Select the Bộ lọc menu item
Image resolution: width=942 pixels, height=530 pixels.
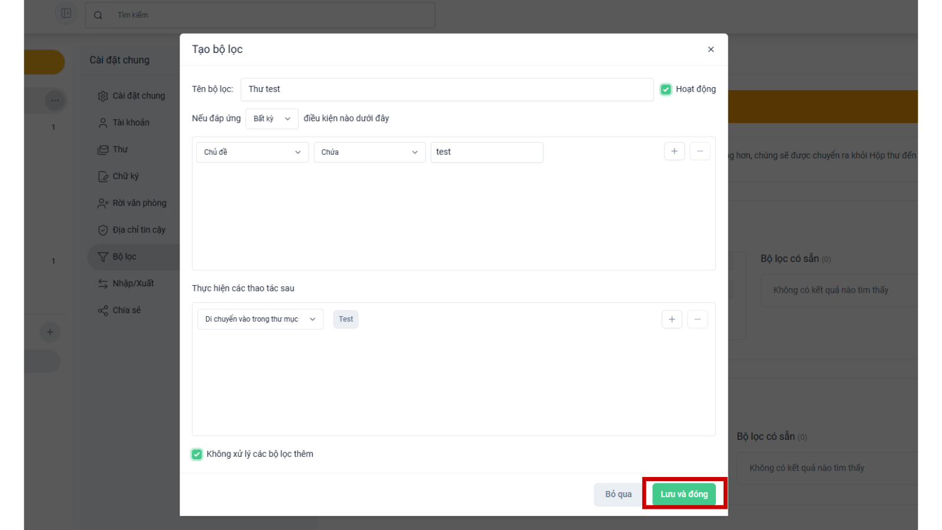133,257
